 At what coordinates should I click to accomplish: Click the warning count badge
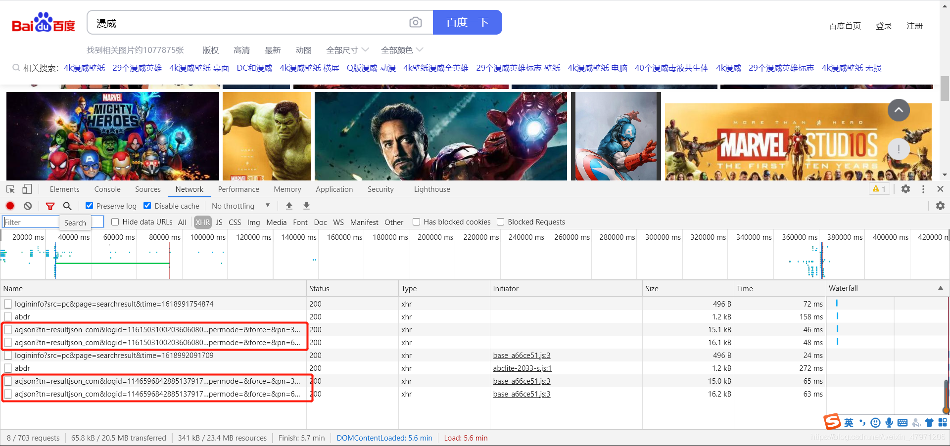(879, 189)
